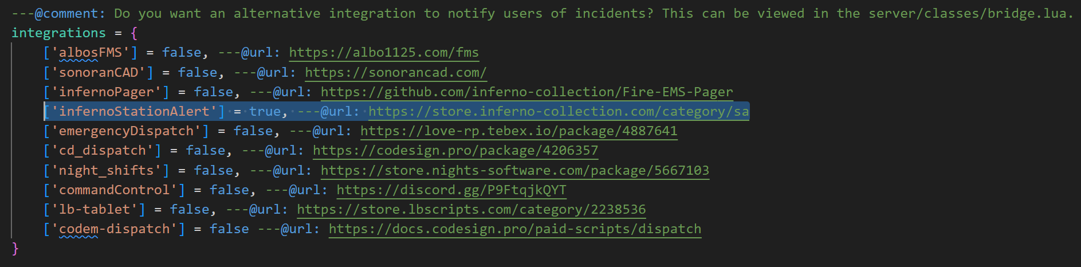Open the nights-software store package link

click(514, 171)
